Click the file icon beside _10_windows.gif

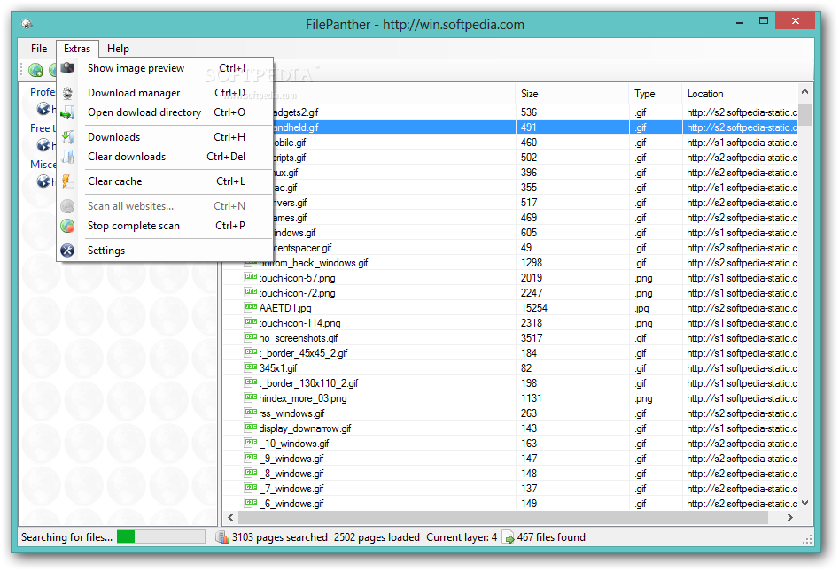(x=251, y=443)
